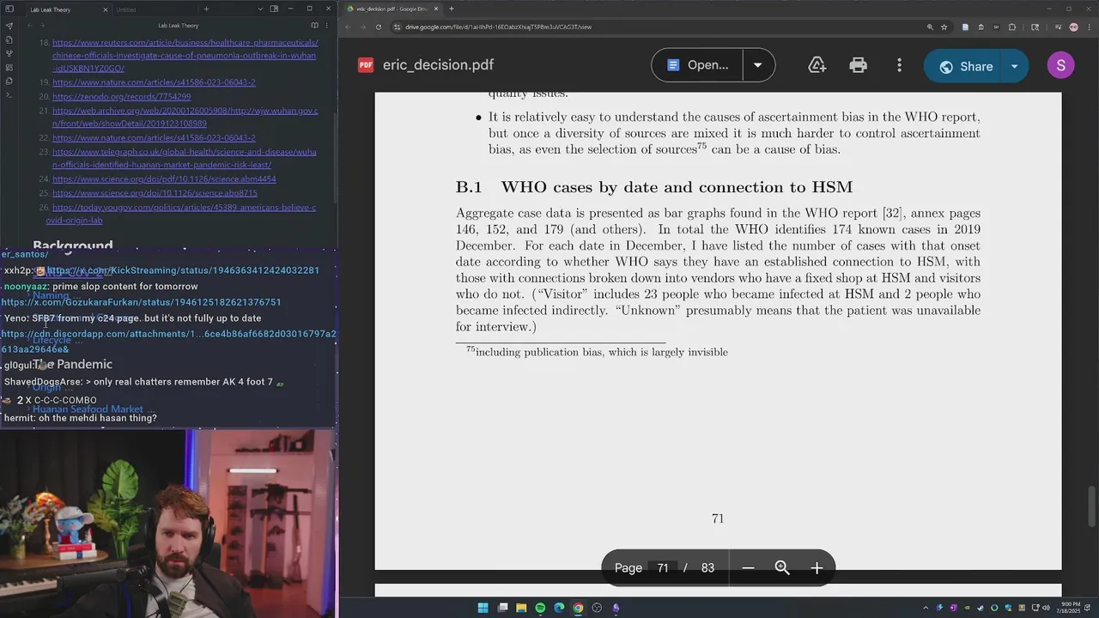This screenshot has width=1099, height=618.
Task: Open Obsidian note more options menu
Action: click(x=327, y=26)
